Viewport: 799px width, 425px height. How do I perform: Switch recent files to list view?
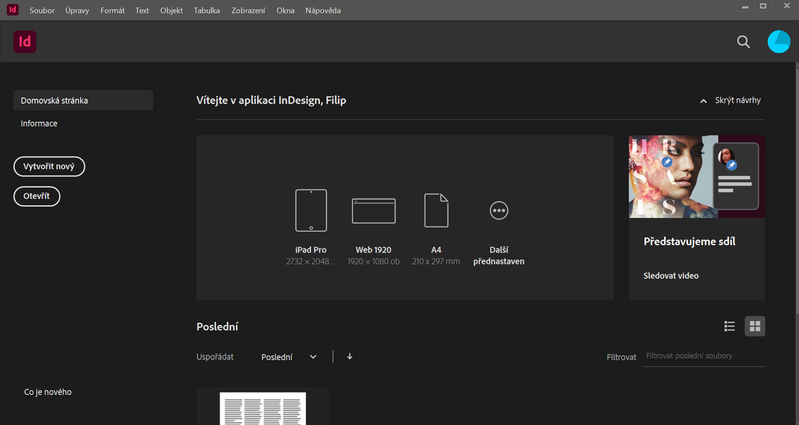[x=729, y=326]
